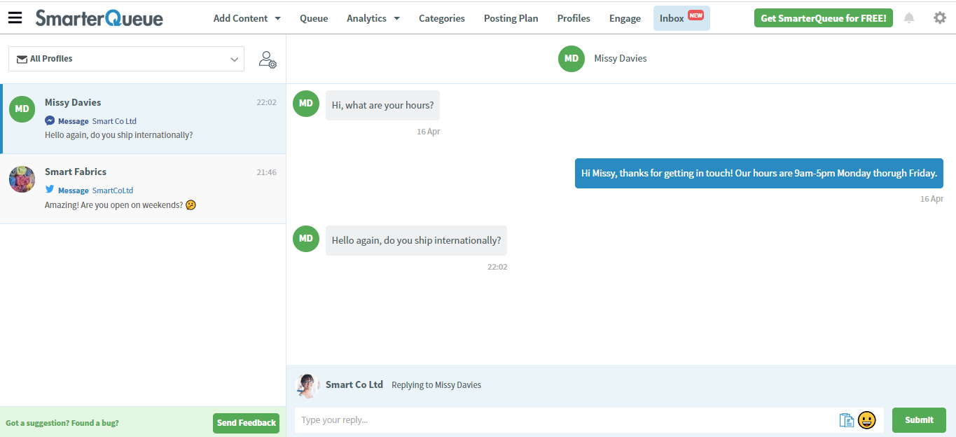This screenshot has width=956, height=437.
Task: Click Missy Davies' MD avatar in the conversation header
Action: (571, 59)
